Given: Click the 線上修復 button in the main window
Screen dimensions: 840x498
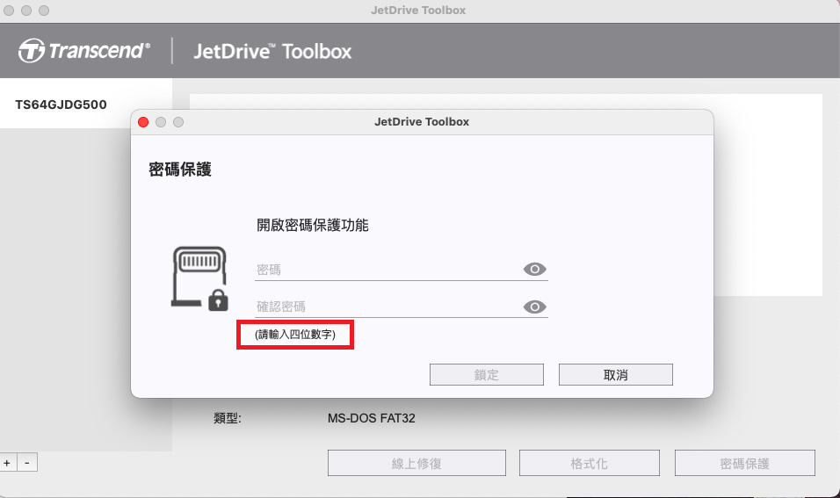Looking at the screenshot, I should (416, 463).
